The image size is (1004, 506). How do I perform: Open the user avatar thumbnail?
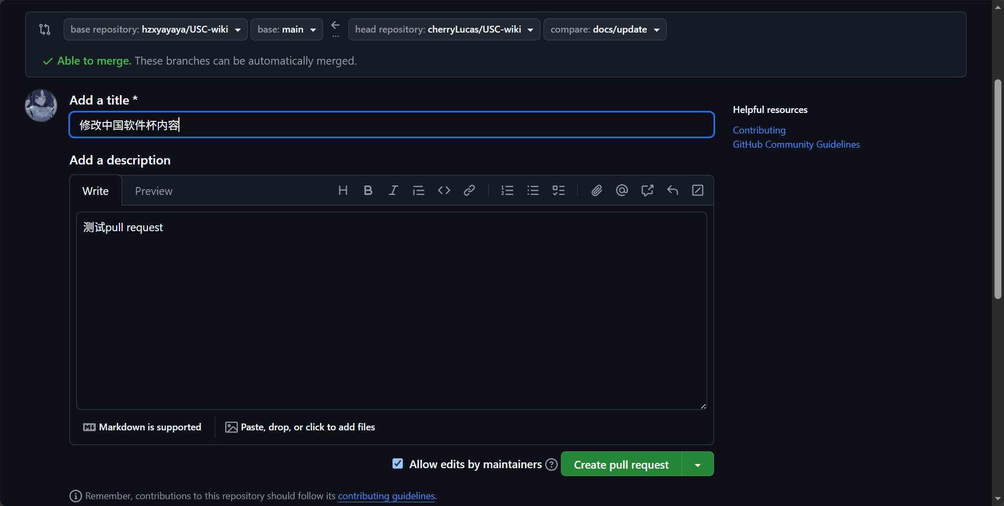[41, 105]
